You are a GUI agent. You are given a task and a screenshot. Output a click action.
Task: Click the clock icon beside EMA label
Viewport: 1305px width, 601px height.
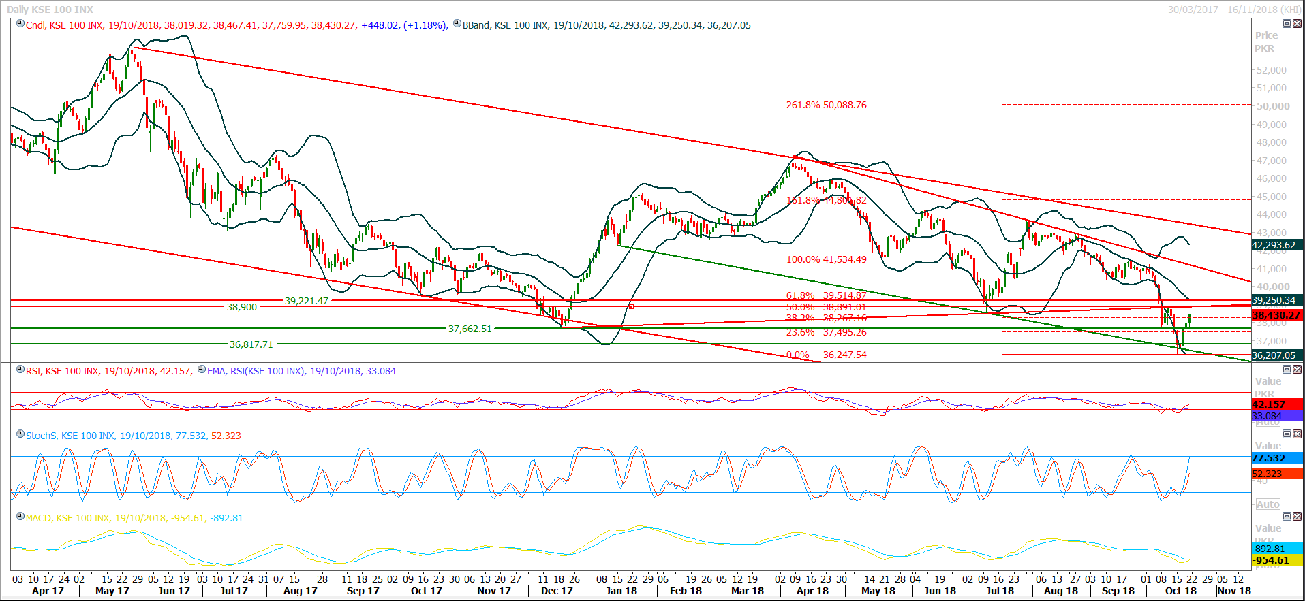coord(201,370)
